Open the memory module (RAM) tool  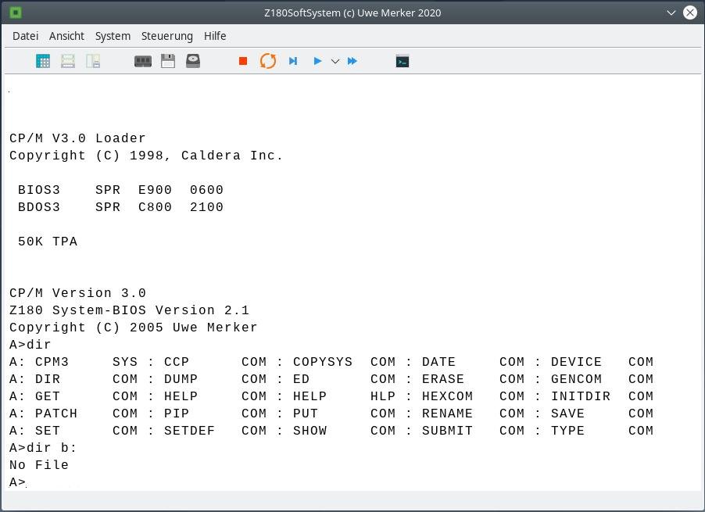(143, 61)
